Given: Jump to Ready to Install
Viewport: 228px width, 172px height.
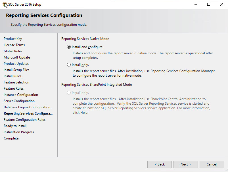Looking at the screenshot, I should point(15,126).
